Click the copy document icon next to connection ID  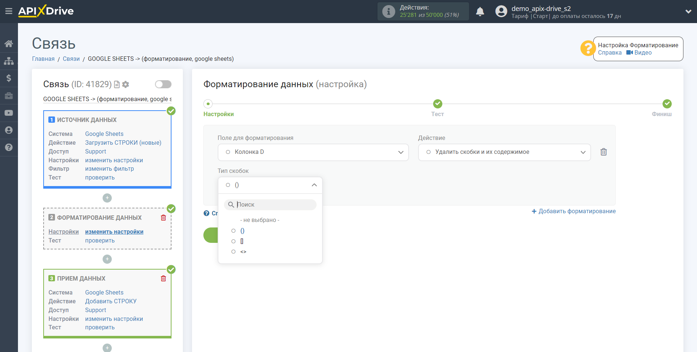[117, 85]
